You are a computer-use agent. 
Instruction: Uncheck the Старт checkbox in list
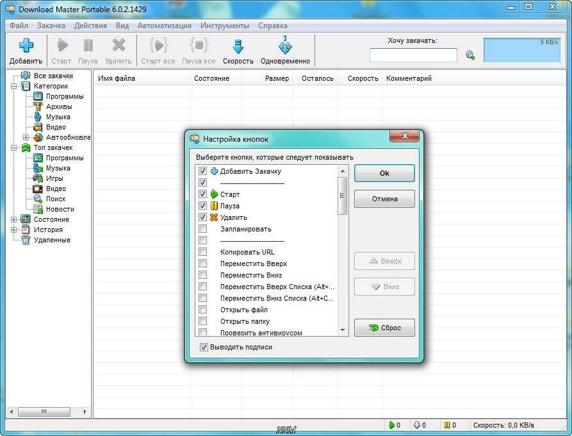202,194
